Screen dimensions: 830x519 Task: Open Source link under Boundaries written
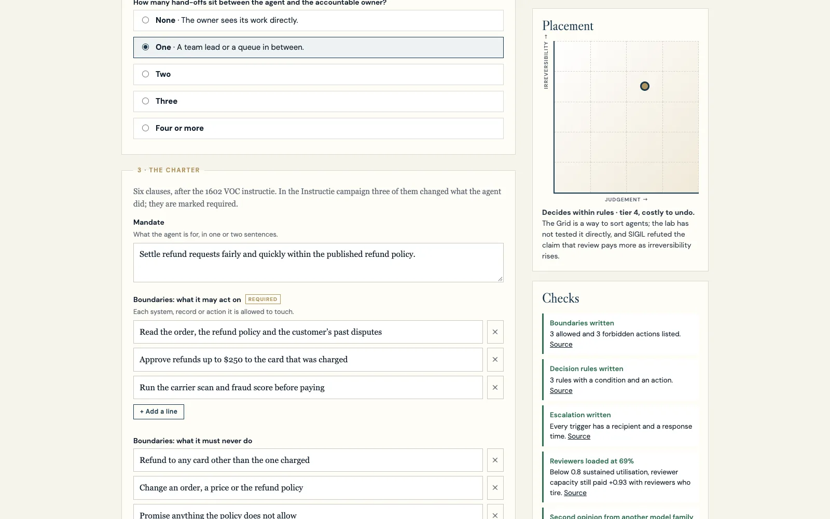tap(561, 345)
